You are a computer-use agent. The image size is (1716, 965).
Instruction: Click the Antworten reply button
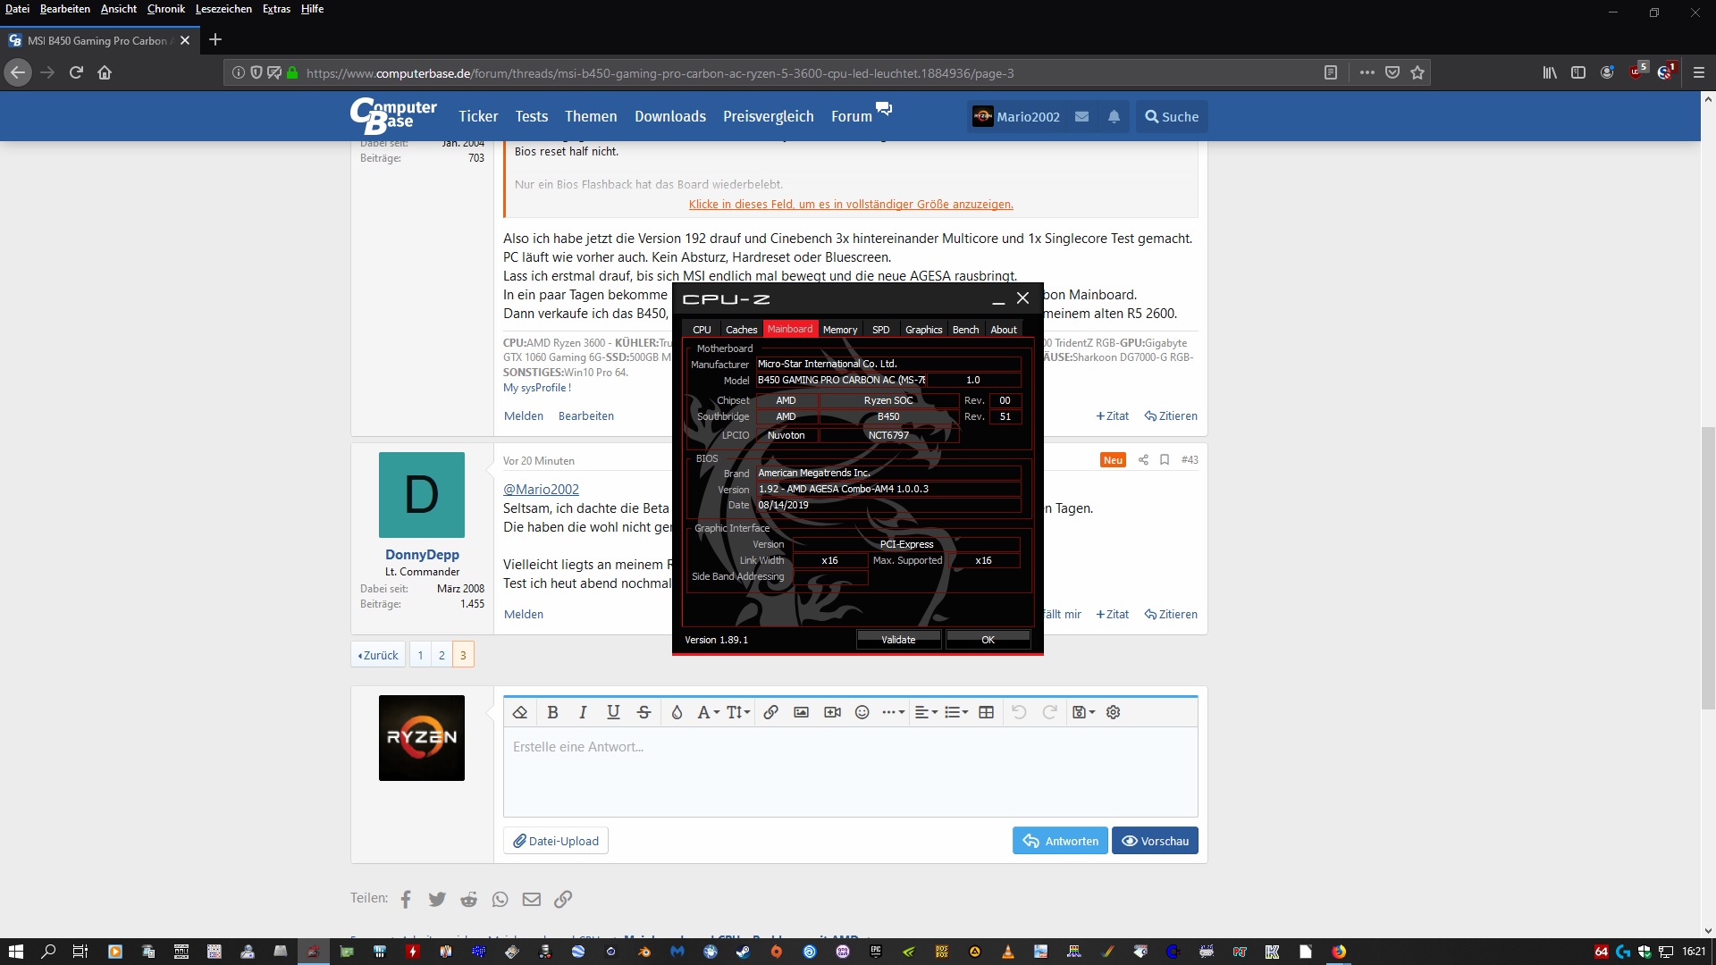pyautogui.click(x=1060, y=841)
